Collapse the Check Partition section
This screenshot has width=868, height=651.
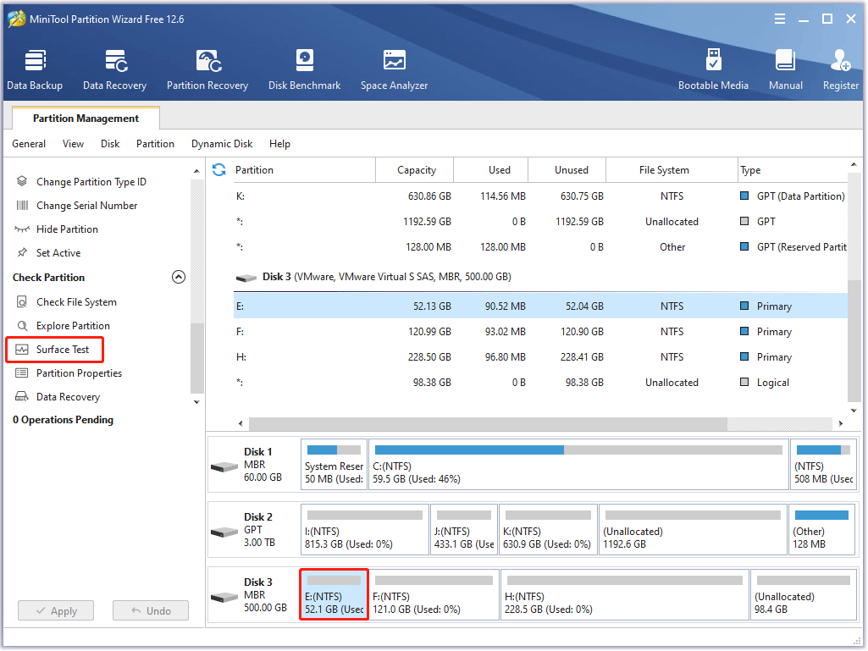[x=178, y=277]
